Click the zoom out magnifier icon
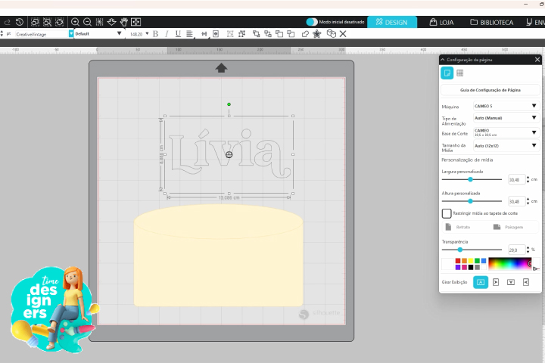The height and width of the screenshot is (363, 545). click(87, 23)
